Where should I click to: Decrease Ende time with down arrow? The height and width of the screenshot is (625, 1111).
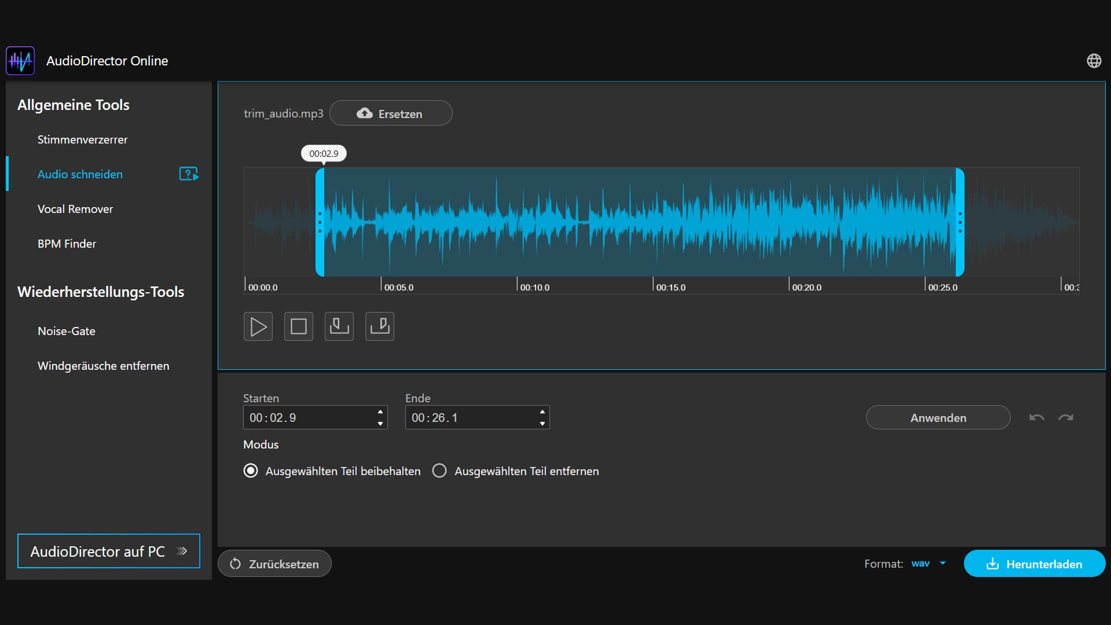[x=542, y=424]
